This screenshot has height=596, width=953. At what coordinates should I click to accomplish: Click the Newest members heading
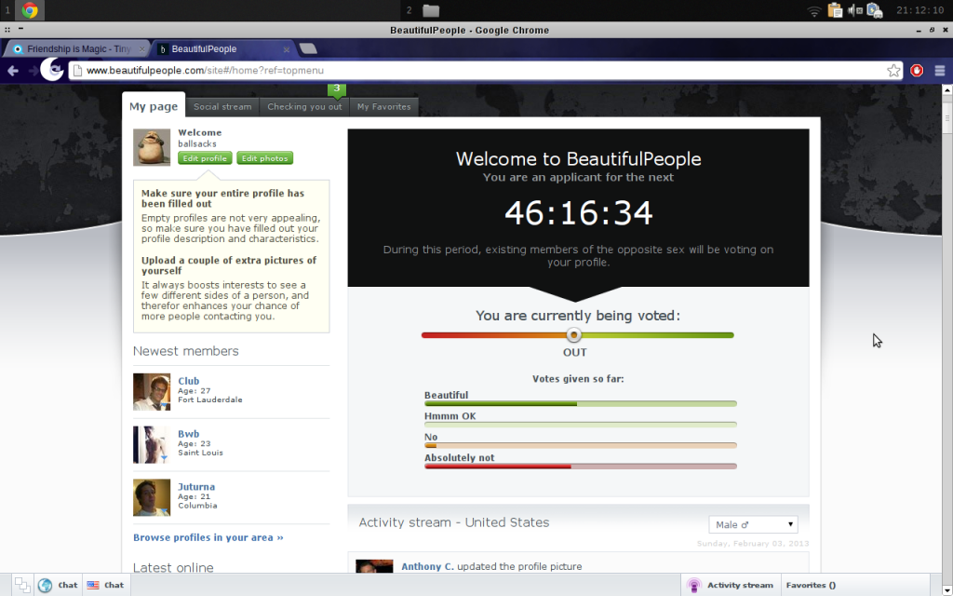coord(186,351)
